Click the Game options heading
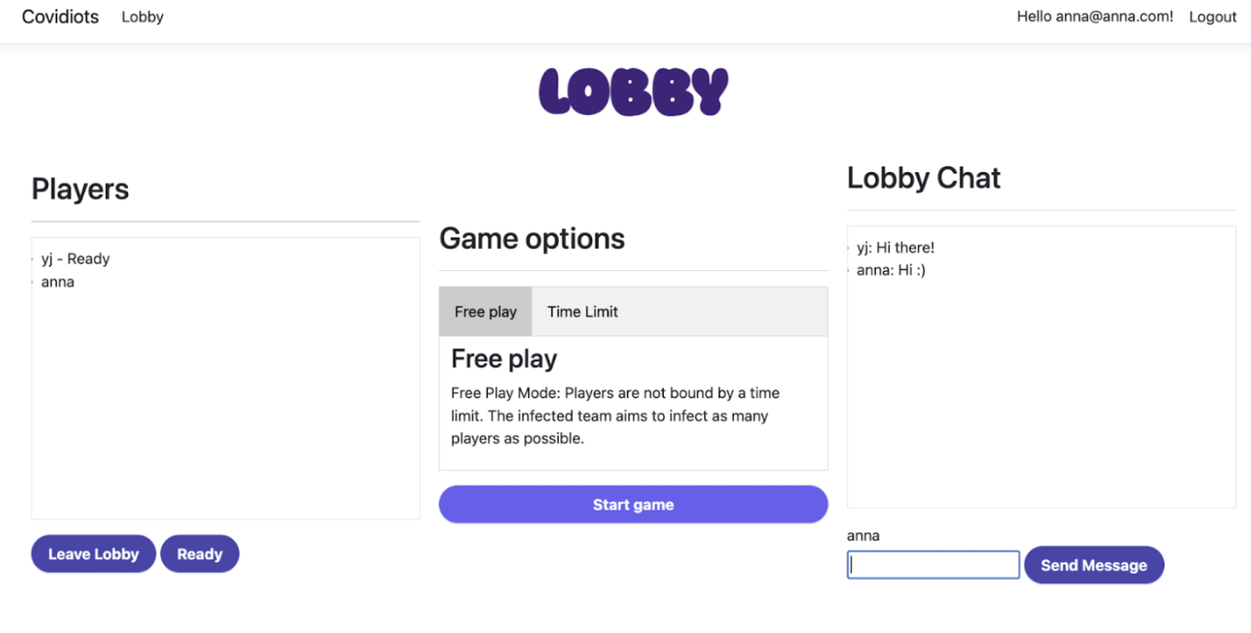 click(x=532, y=239)
